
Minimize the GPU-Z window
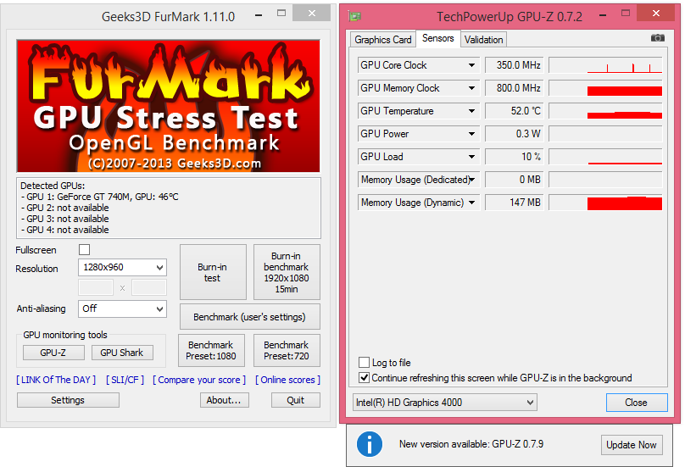coord(603,15)
